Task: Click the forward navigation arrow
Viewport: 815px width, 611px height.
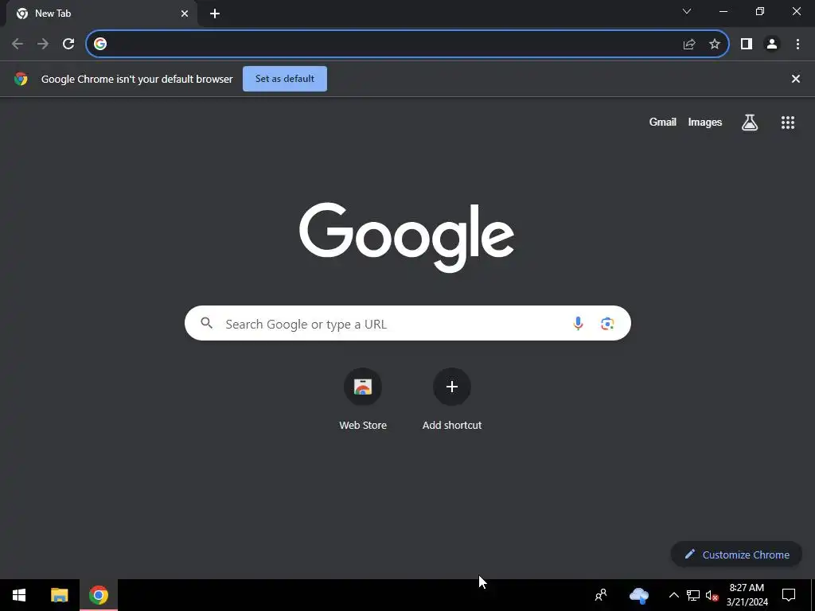Action: pyautogui.click(x=43, y=44)
